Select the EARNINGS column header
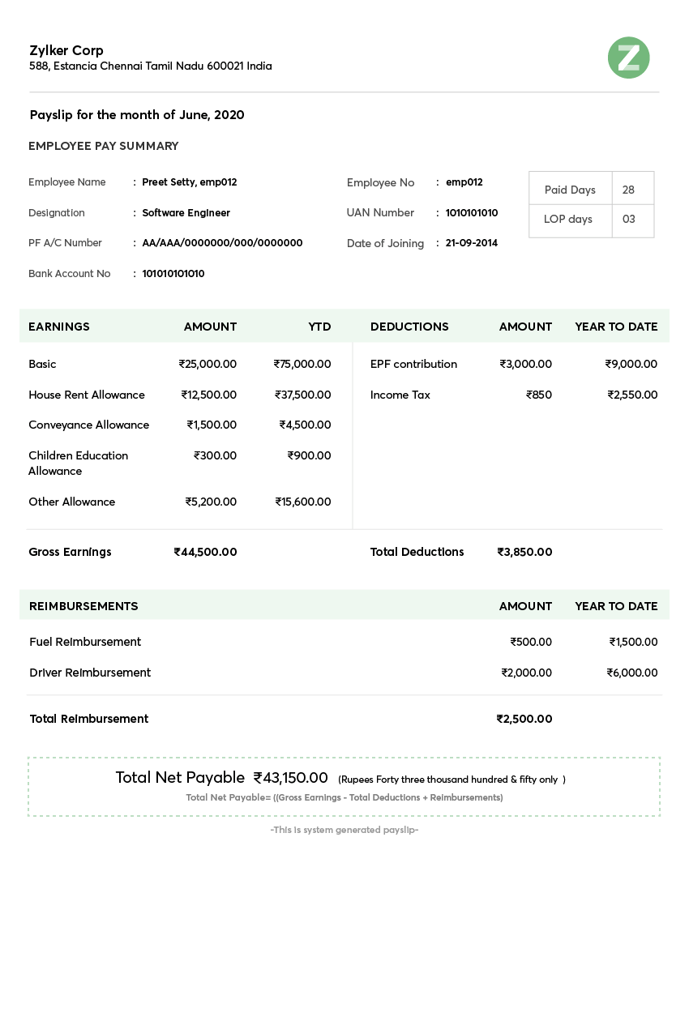The width and height of the screenshot is (689, 1021). coord(58,327)
